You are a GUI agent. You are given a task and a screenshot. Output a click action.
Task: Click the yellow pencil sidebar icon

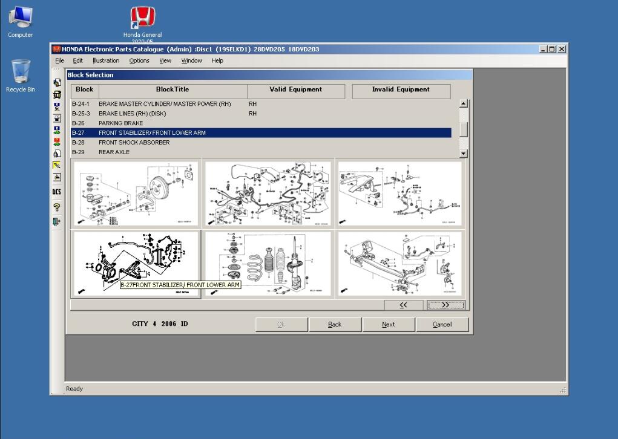click(x=57, y=165)
